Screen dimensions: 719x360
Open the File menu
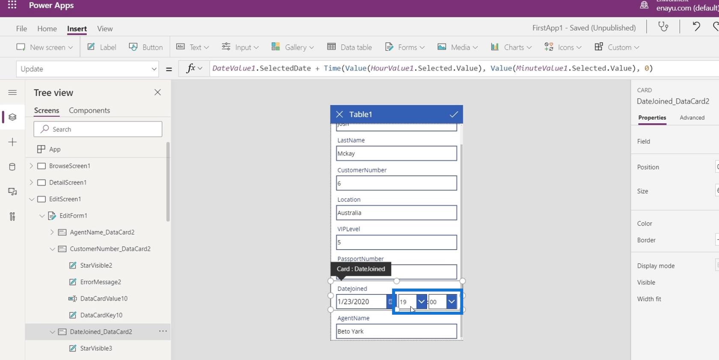tap(21, 29)
